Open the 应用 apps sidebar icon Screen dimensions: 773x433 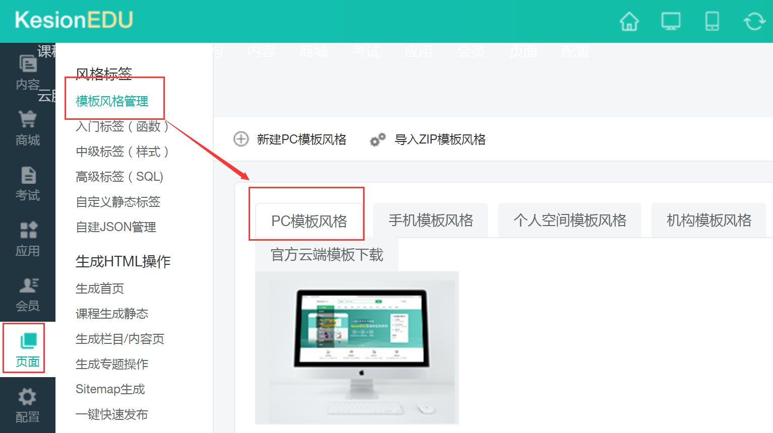28,239
